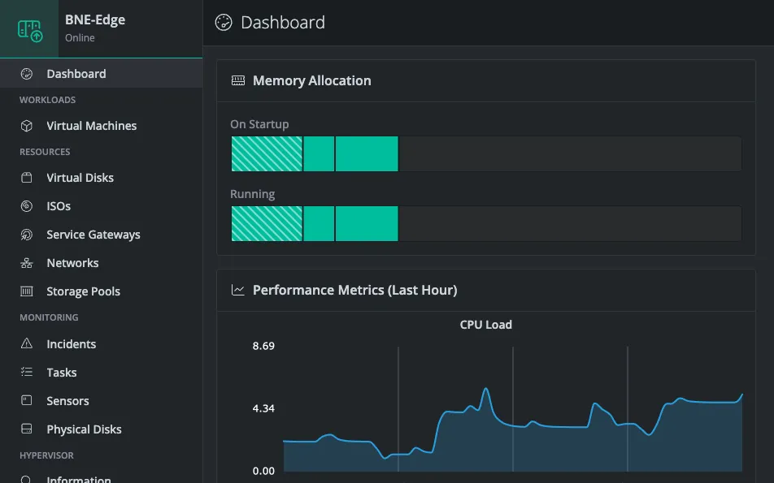Viewport: 774px width, 483px height.
Task: Select Storage Pools in sidebar
Action: (x=101, y=291)
